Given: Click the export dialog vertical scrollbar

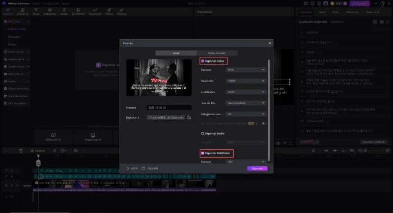Looking at the screenshot, I should [x=269, y=110].
